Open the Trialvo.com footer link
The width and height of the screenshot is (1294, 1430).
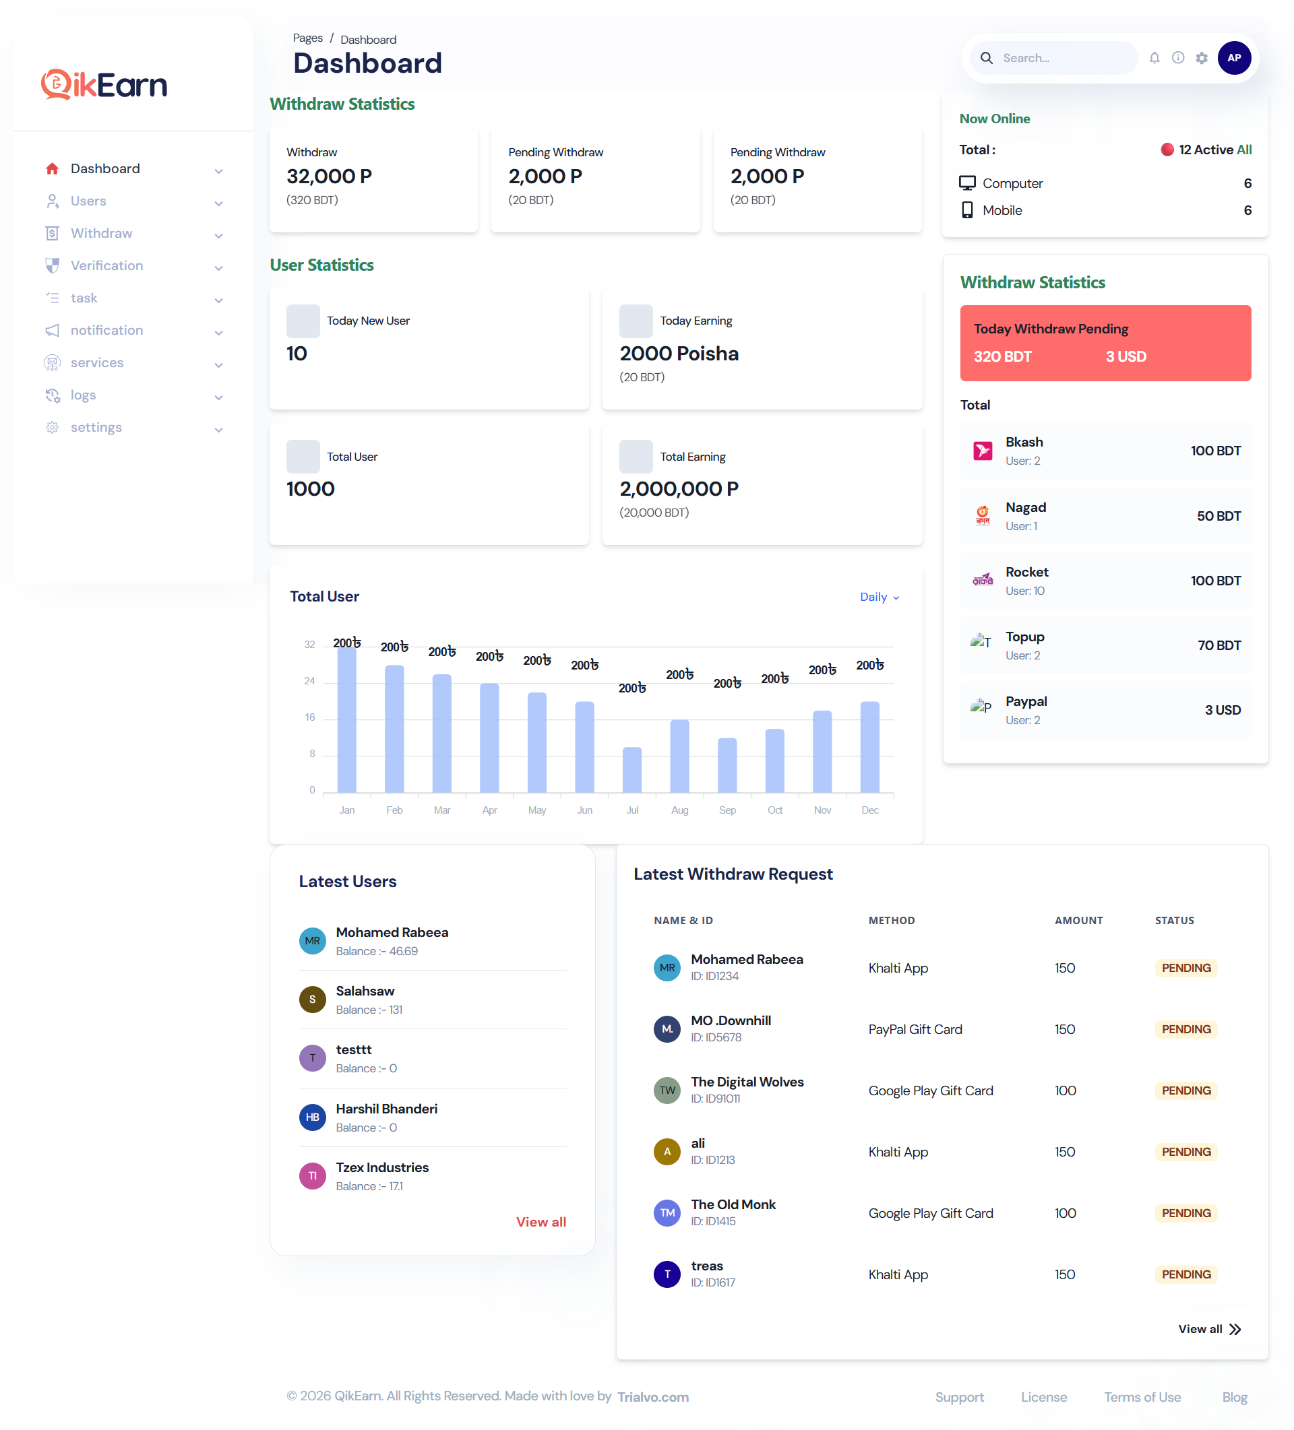pyautogui.click(x=653, y=1398)
